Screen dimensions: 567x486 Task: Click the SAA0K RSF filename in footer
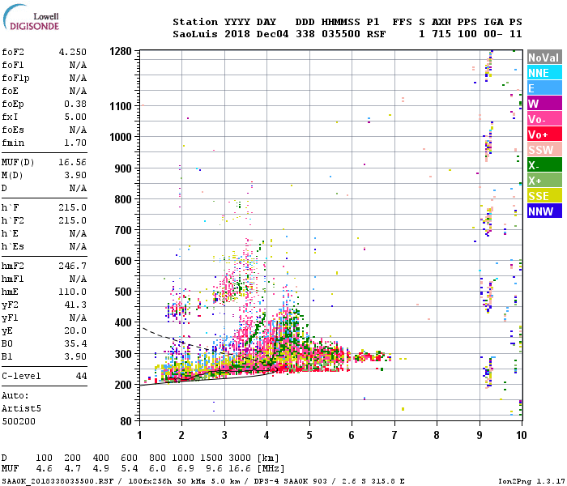(x=58, y=481)
